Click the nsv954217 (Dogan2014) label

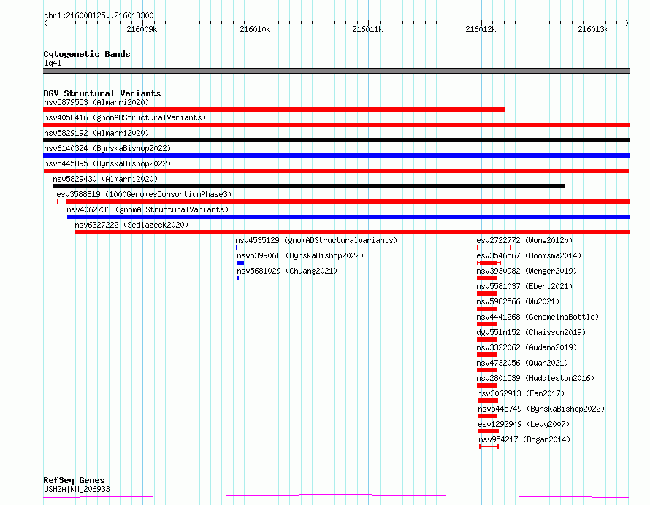point(524,439)
